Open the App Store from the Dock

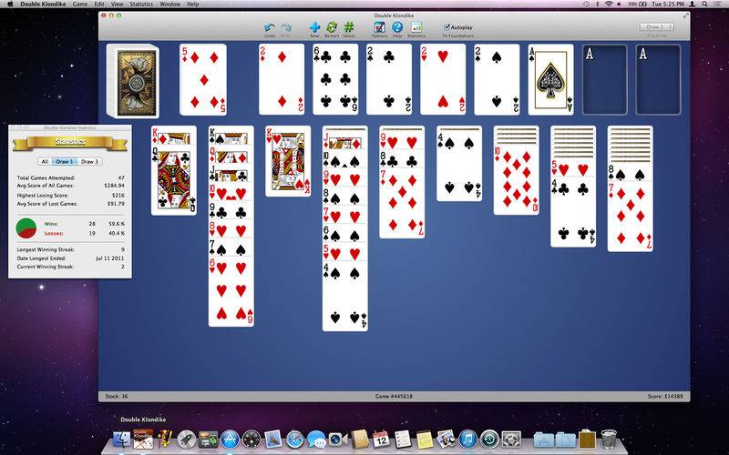[x=230, y=440]
